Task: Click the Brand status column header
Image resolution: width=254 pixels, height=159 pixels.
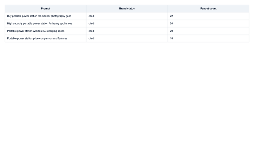Action: coord(127,9)
